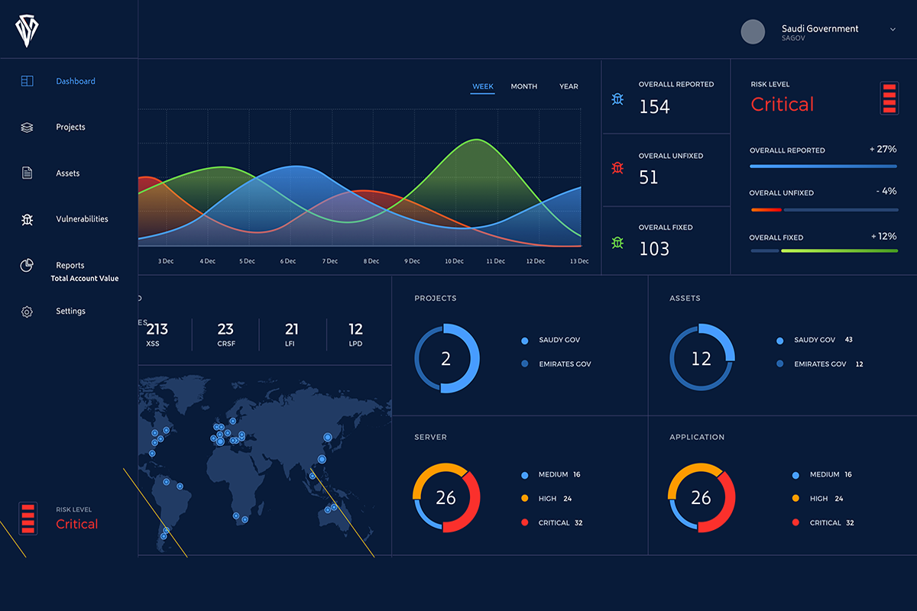Image resolution: width=917 pixels, height=611 pixels.
Task: Click the SERVER panel heading
Action: [431, 438]
